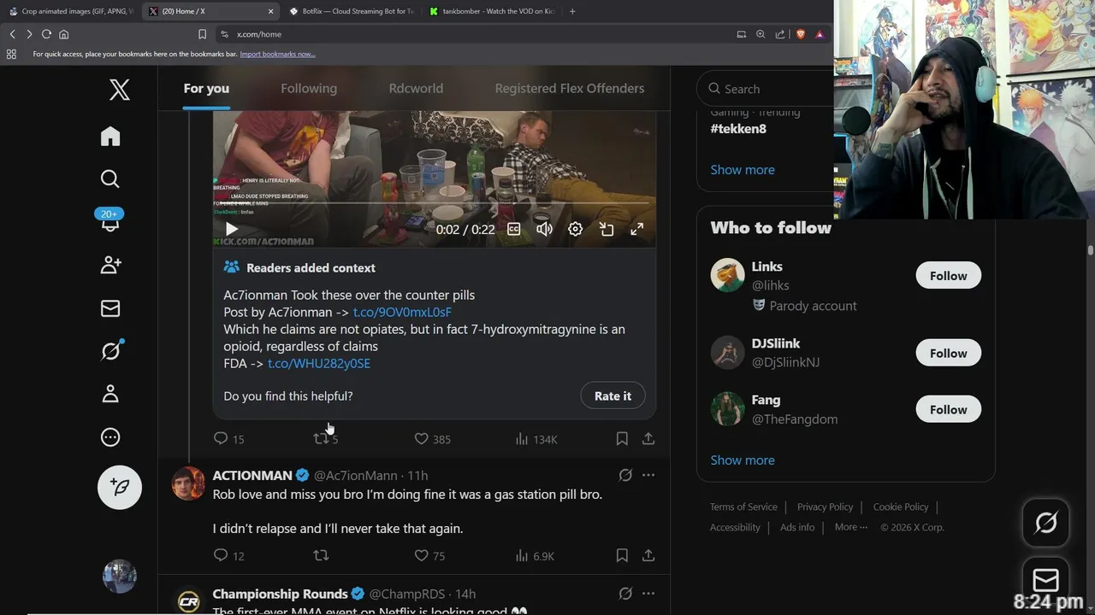Compose a new post button

(x=120, y=487)
